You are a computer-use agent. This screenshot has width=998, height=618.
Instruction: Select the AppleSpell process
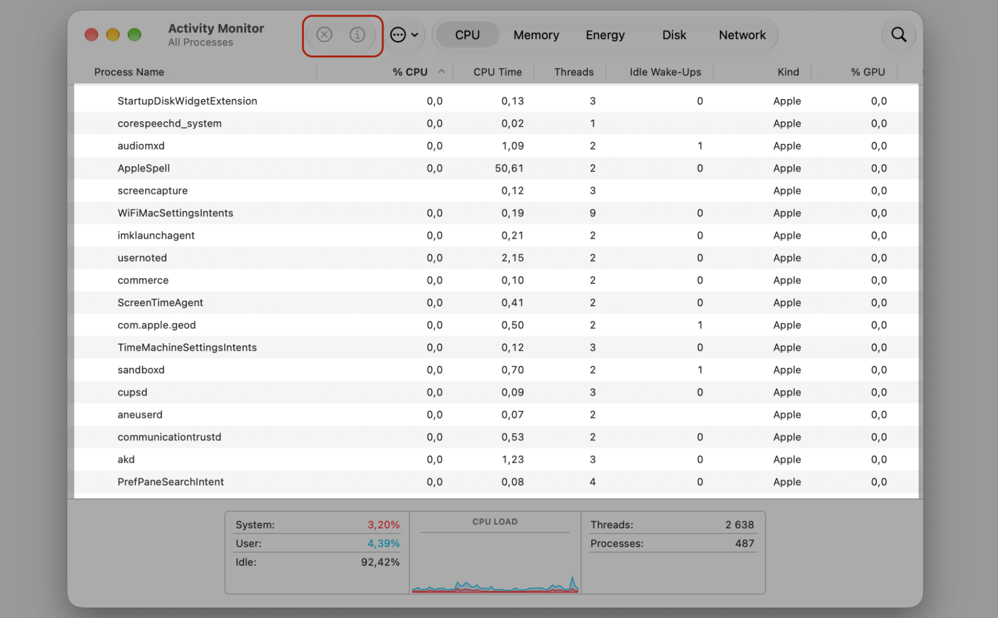(496, 168)
